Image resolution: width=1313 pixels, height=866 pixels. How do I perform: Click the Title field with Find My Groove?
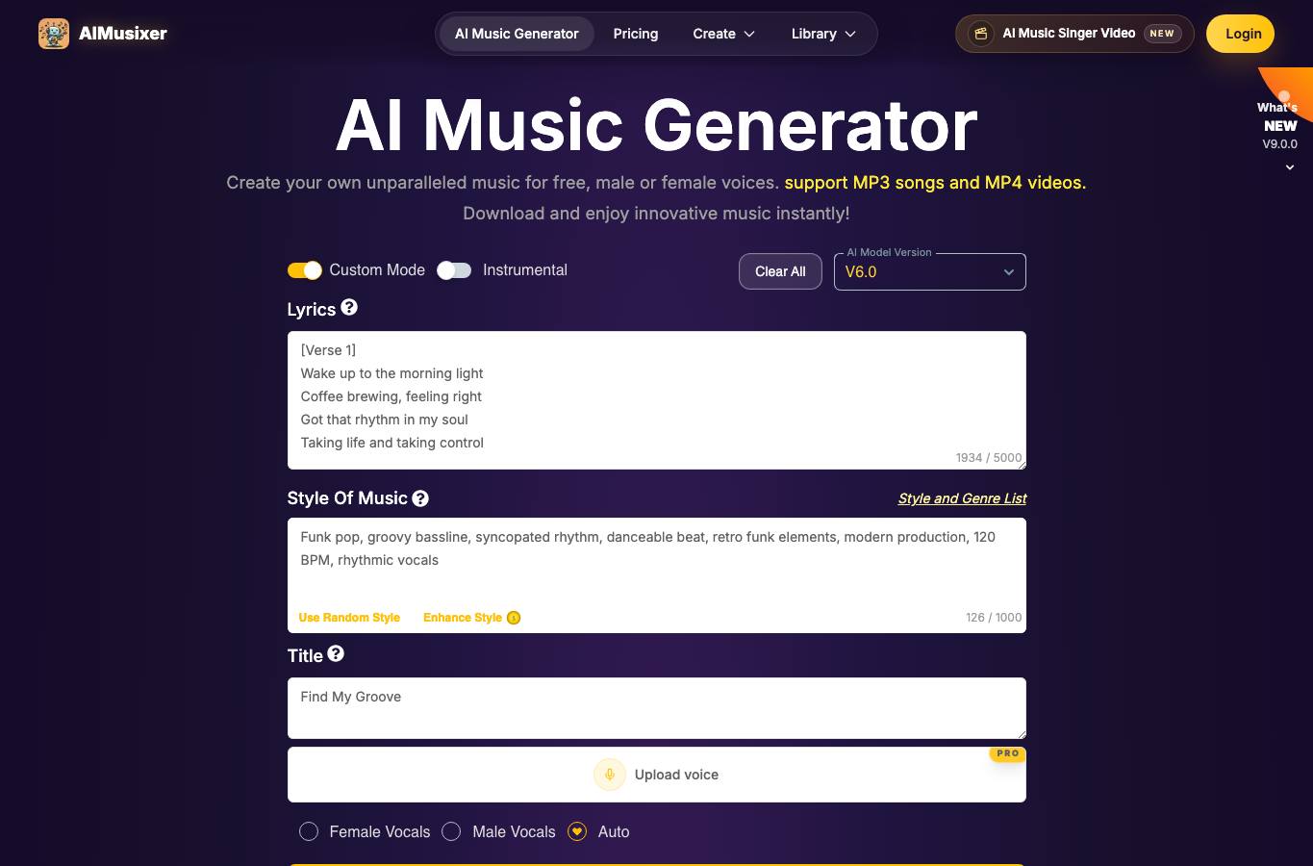click(x=657, y=708)
